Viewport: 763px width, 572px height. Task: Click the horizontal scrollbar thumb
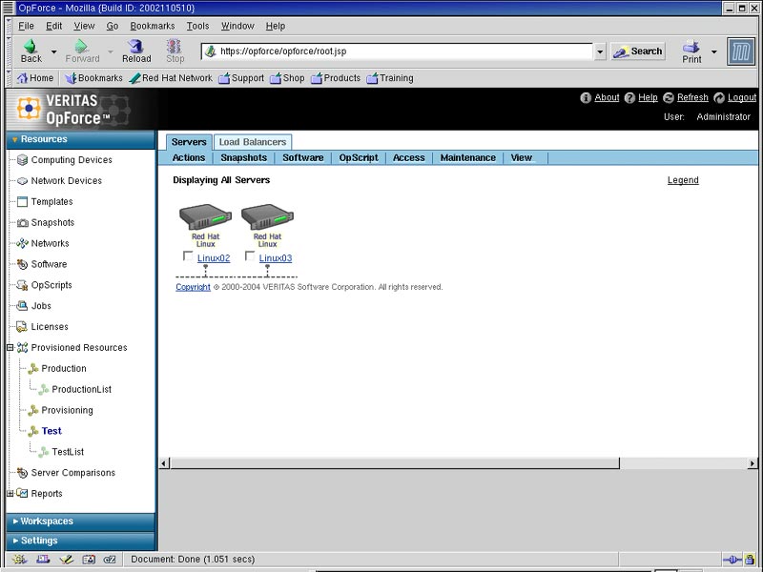[395, 463]
